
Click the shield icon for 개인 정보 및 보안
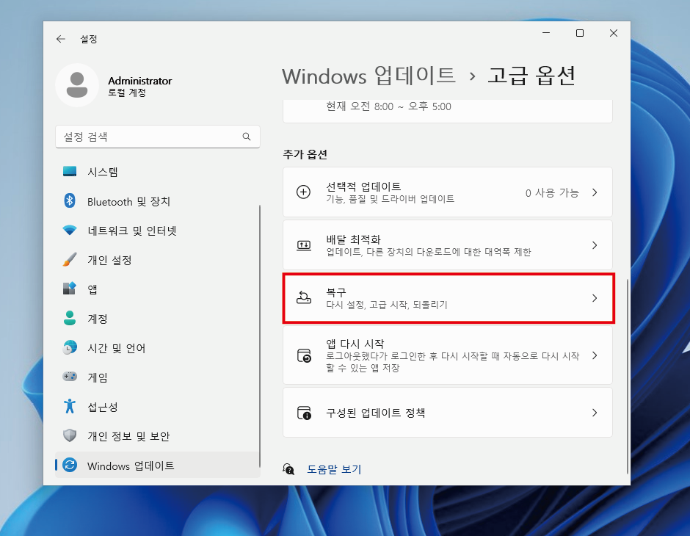70,435
